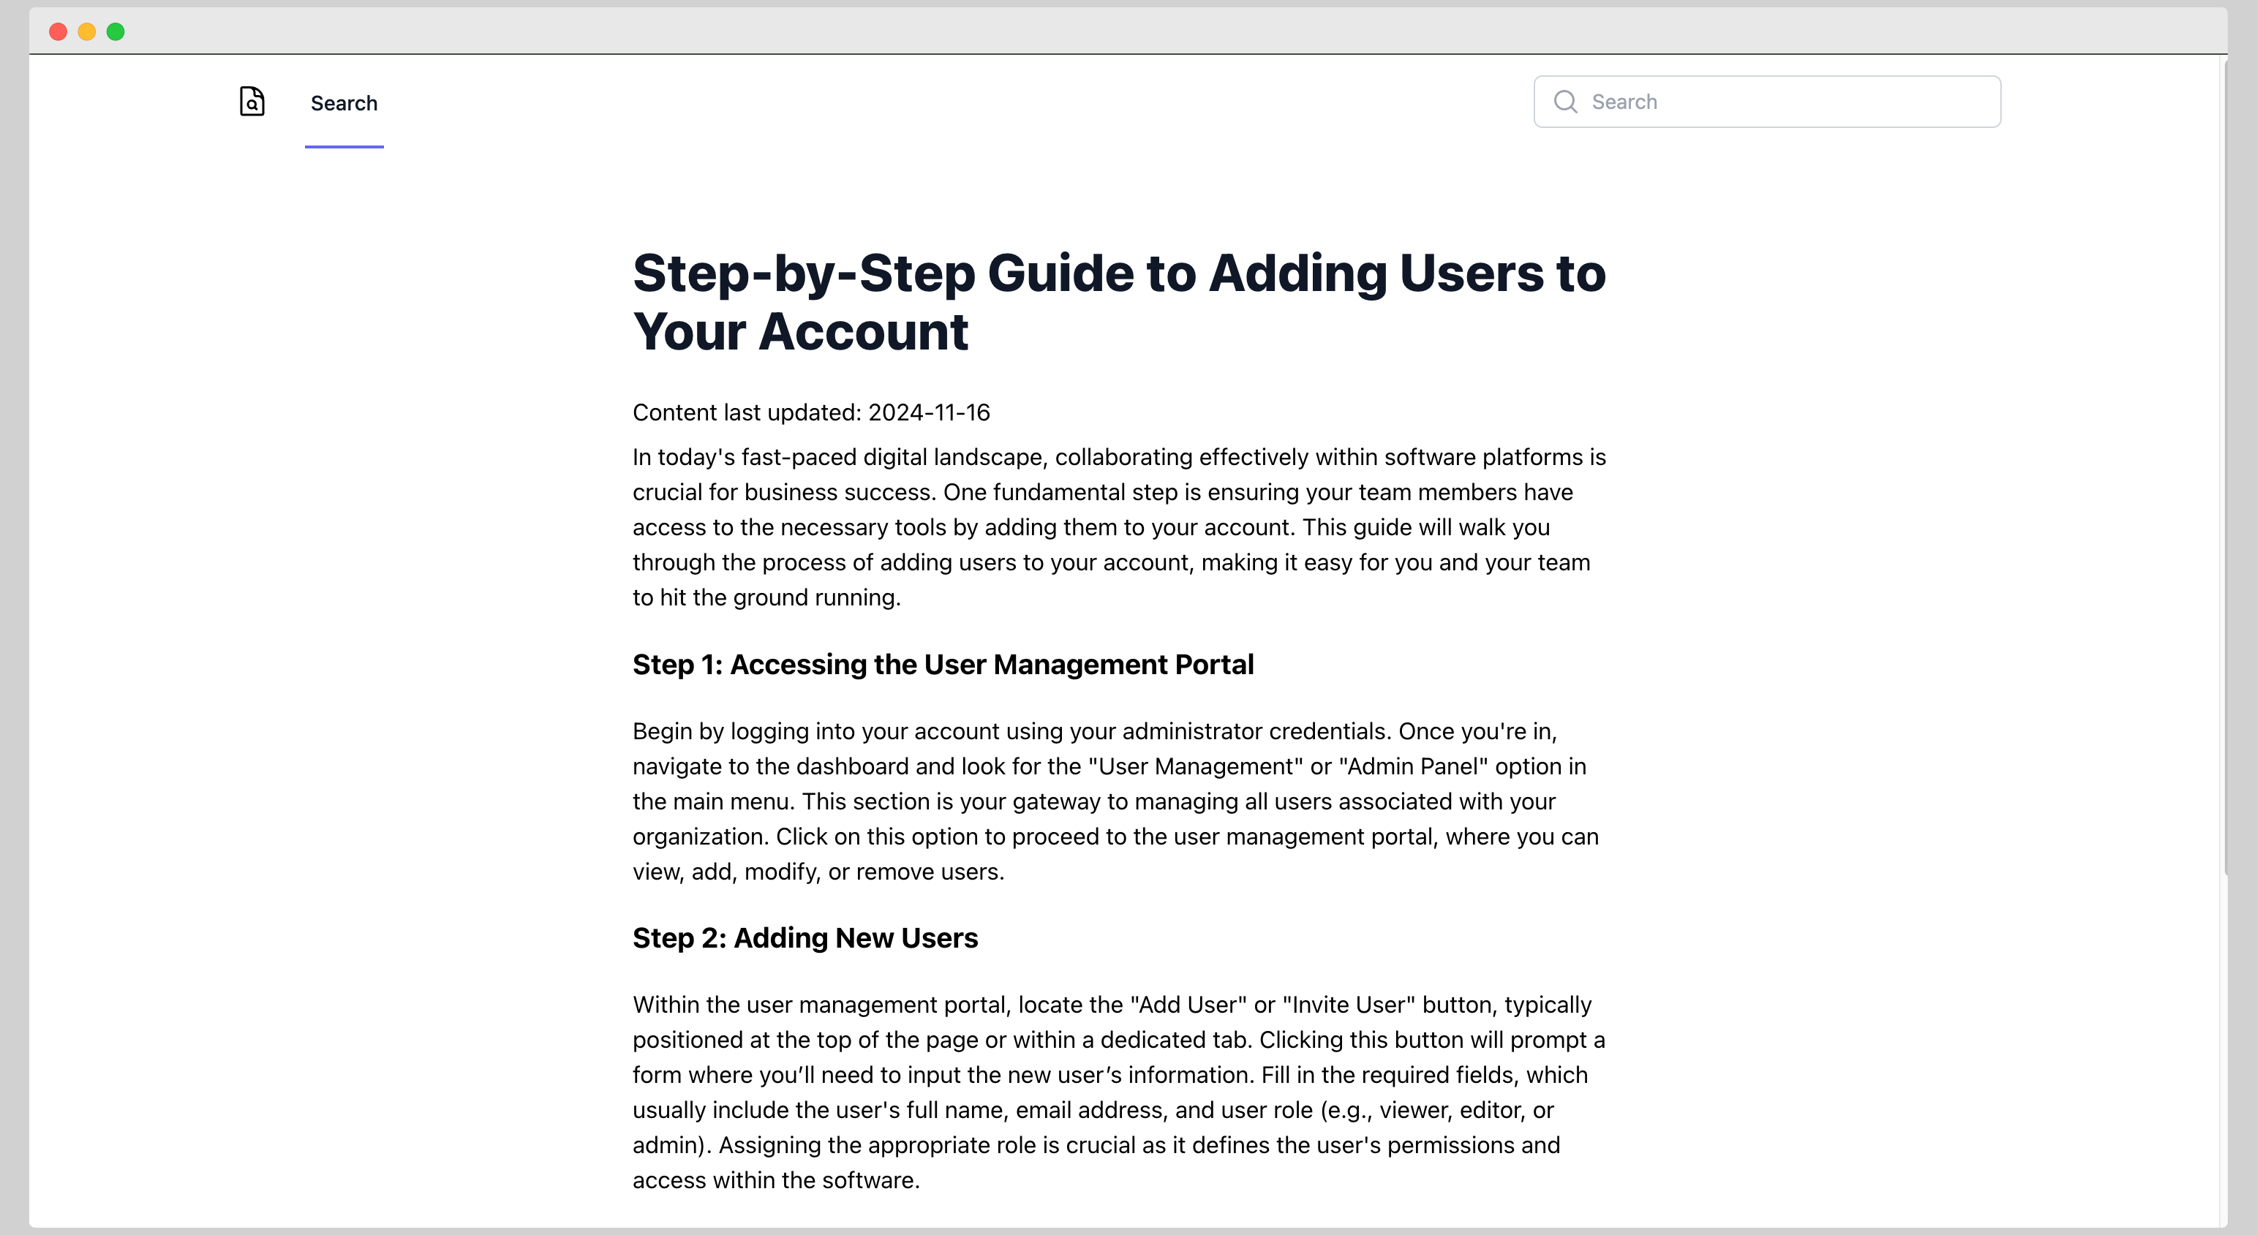The height and width of the screenshot is (1235, 2257).
Task: Click the introductory paragraph about digital landscape
Action: pyautogui.click(x=1118, y=527)
